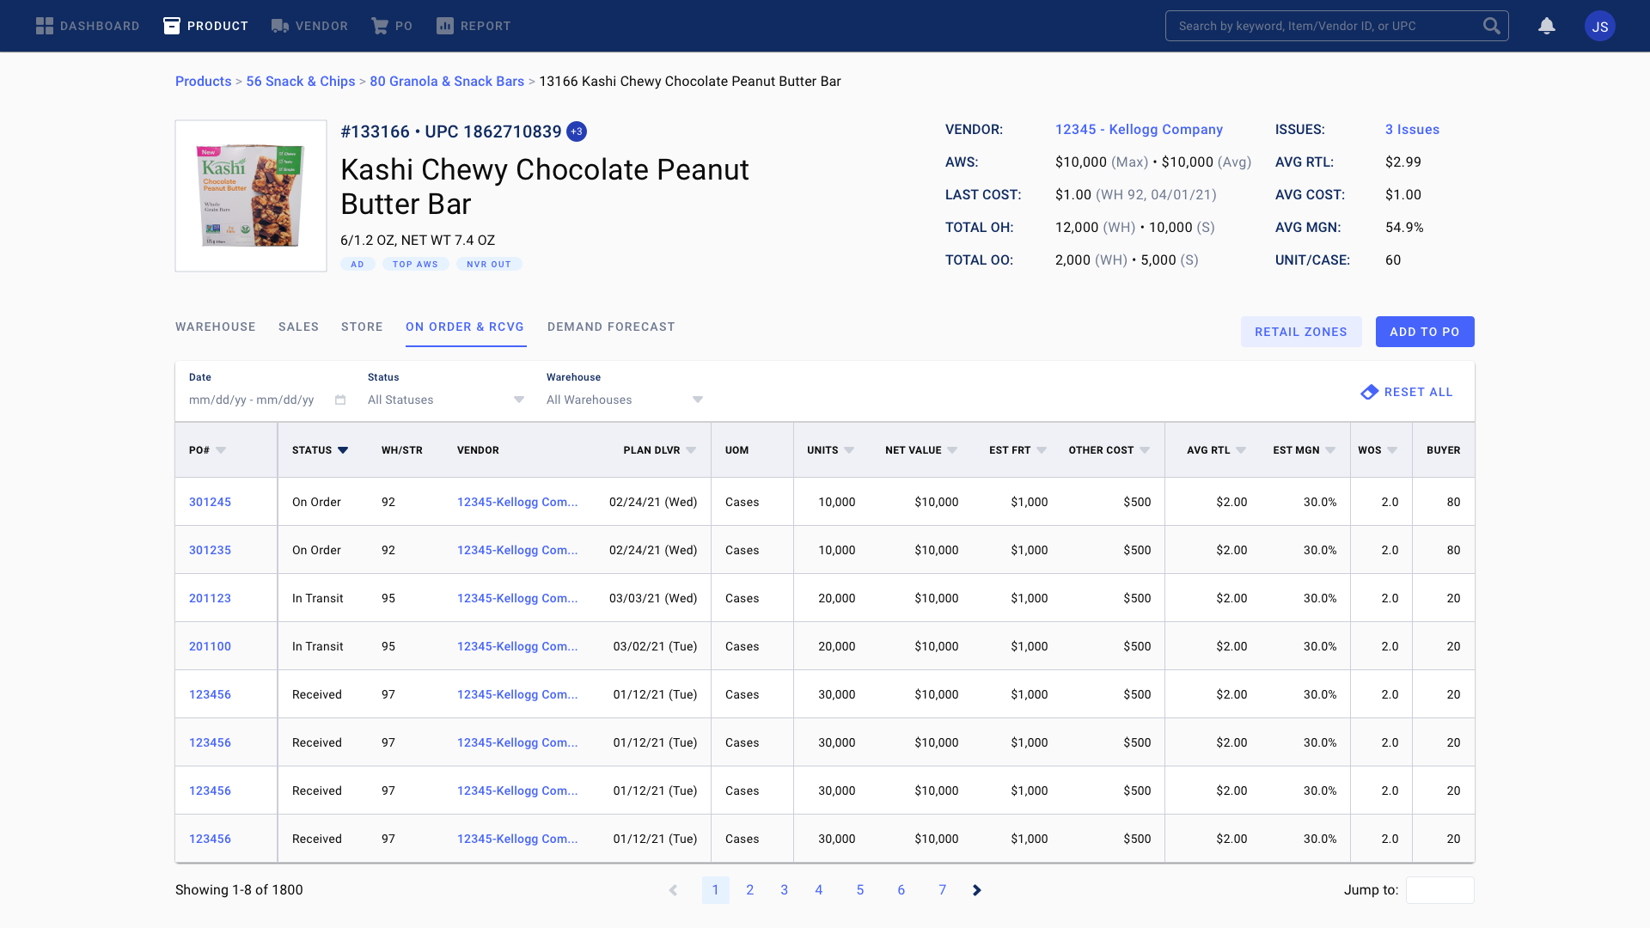This screenshot has height=928, width=1650.
Task: Click the Kashi product thumbnail image
Action: [251, 196]
